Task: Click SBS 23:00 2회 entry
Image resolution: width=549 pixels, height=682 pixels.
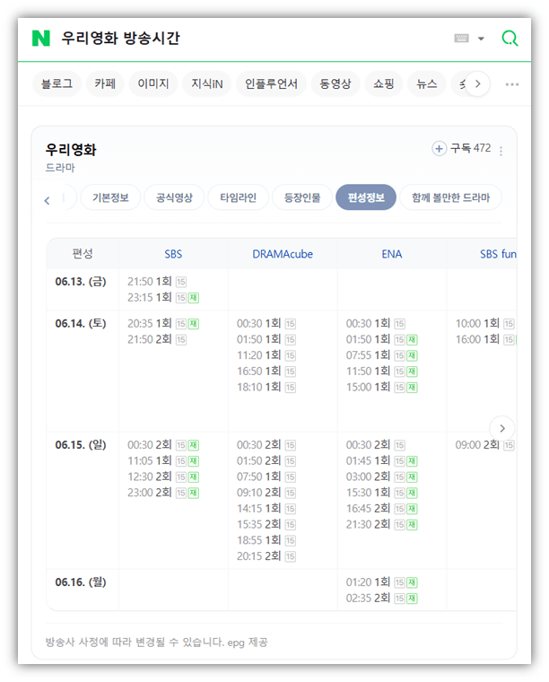Action: pyautogui.click(x=163, y=493)
